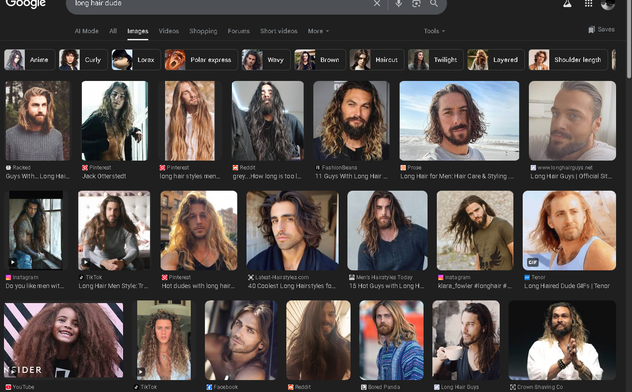
Task: Open the Long Haired Dude GIFs Tenor link
Action: coord(566,286)
